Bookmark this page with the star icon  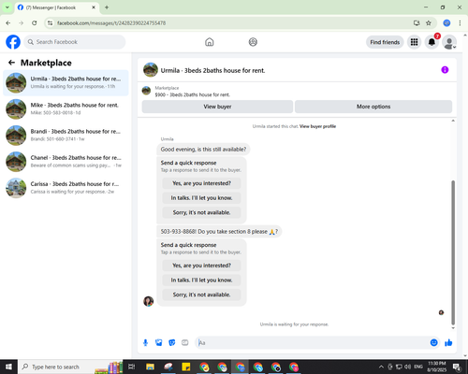tap(429, 23)
